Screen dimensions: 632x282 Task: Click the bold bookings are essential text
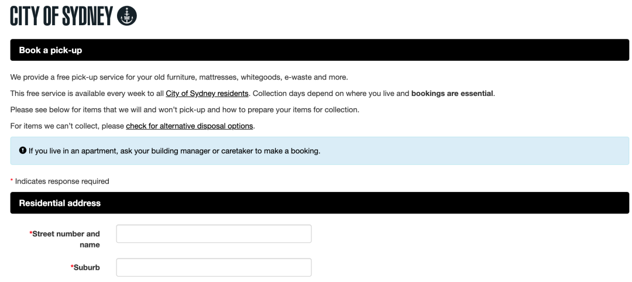point(452,94)
